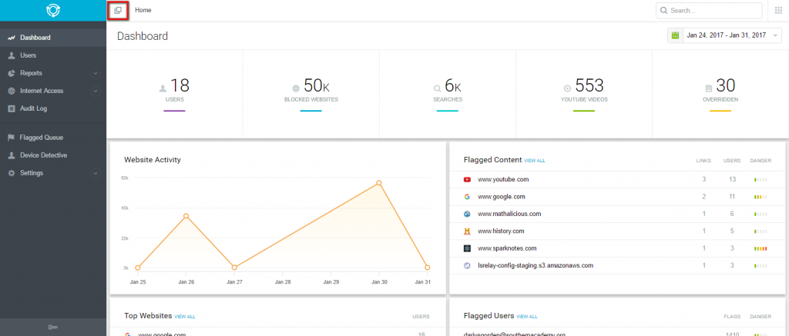Open the Reports menu item
The height and width of the screenshot is (336, 789).
pyautogui.click(x=53, y=73)
